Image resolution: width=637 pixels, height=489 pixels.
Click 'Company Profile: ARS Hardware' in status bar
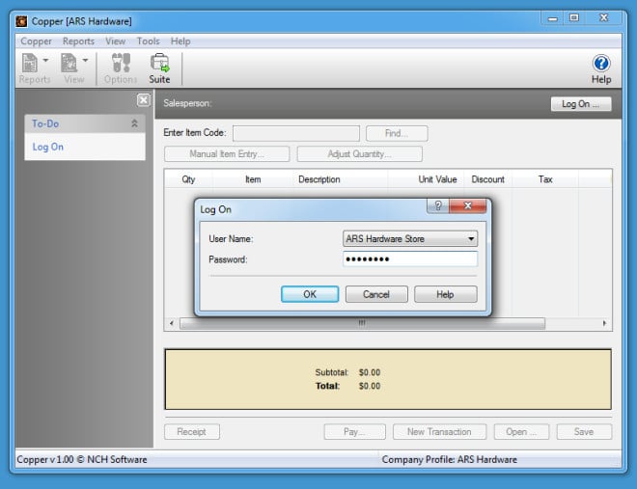pyautogui.click(x=450, y=460)
